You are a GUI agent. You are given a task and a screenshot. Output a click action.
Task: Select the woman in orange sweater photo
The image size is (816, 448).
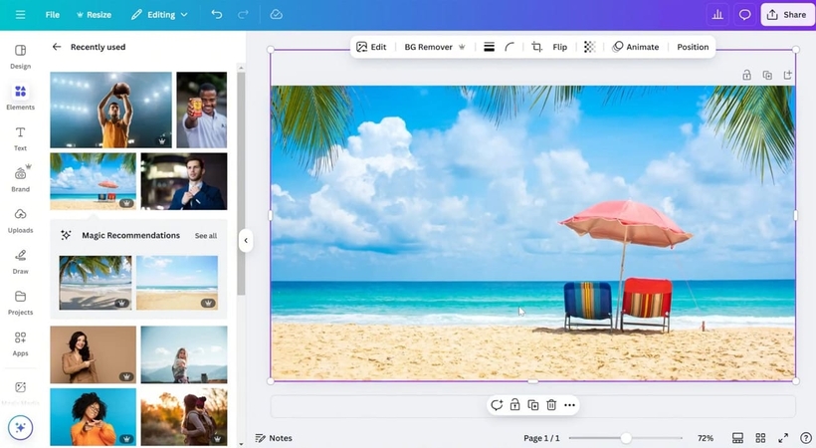[x=94, y=417]
